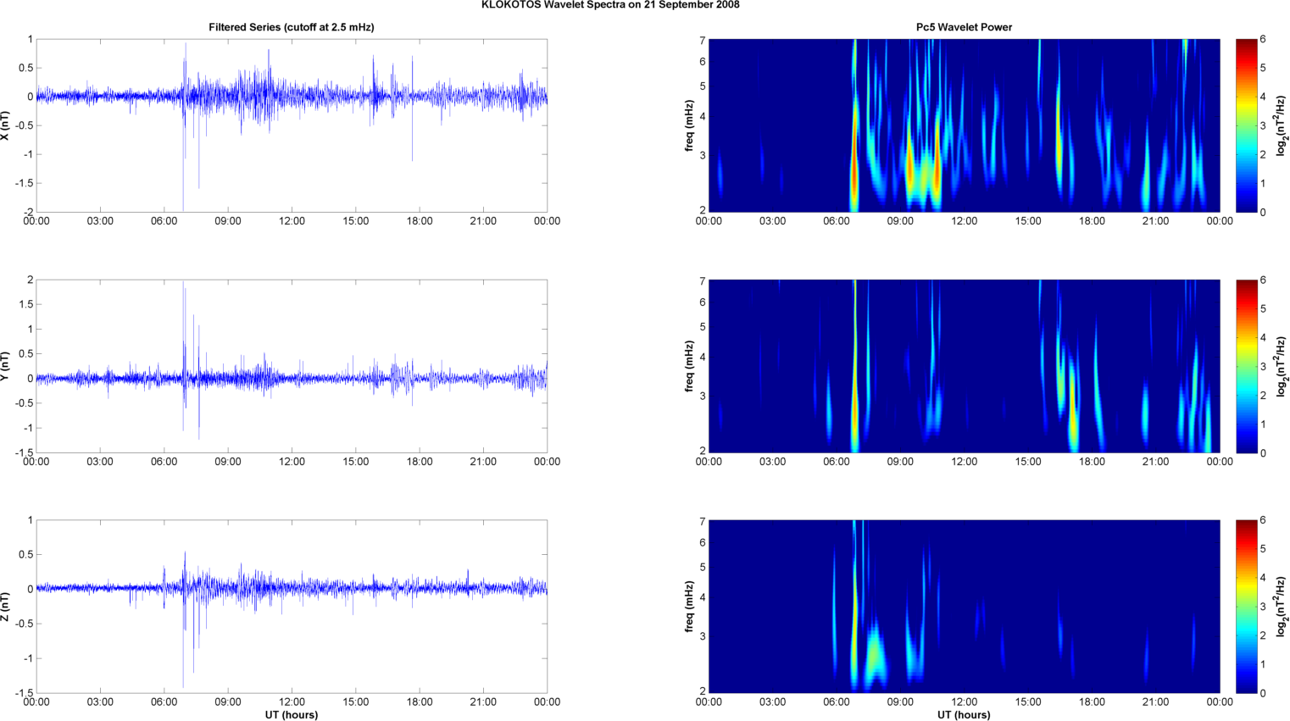The width and height of the screenshot is (1290, 721).
Task: Click the 'Filtered Series (cutoff at 2.5 mHz)' heading
Action: pyautogui.click(x=292, y=27)
